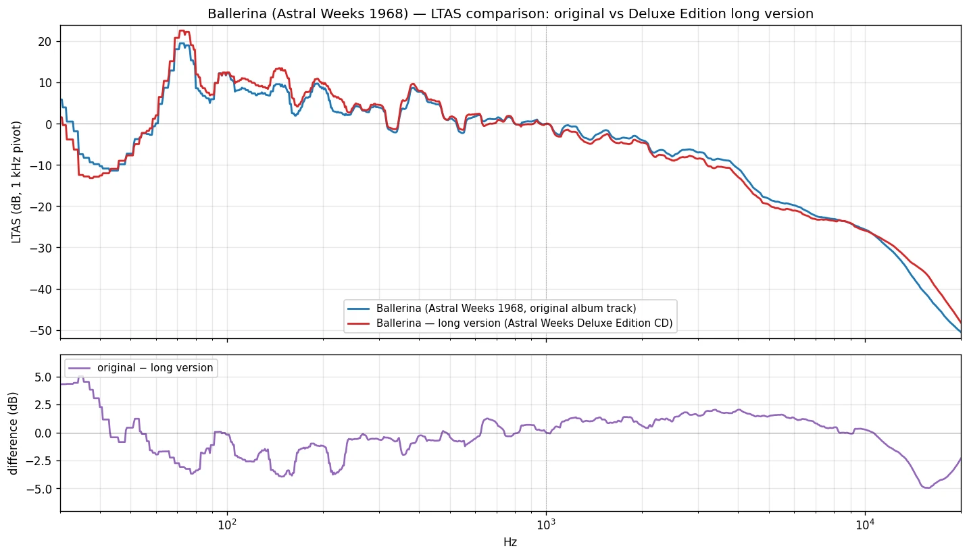
Task: Click the 10² x-axis tick label
Action: pyautogui.click(x=227, y=524)
